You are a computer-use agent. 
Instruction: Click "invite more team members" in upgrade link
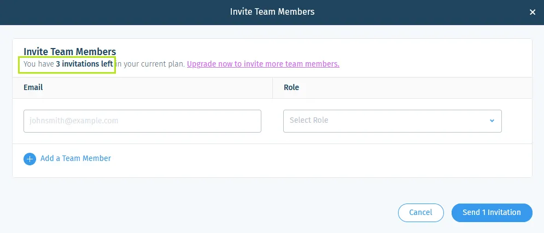click(296, 64)
